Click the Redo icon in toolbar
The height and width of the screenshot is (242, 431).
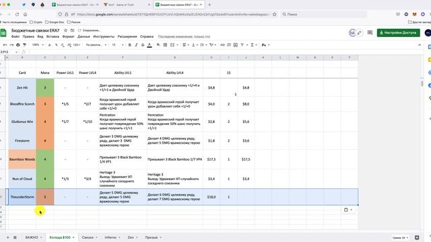(x=11, y=45)
